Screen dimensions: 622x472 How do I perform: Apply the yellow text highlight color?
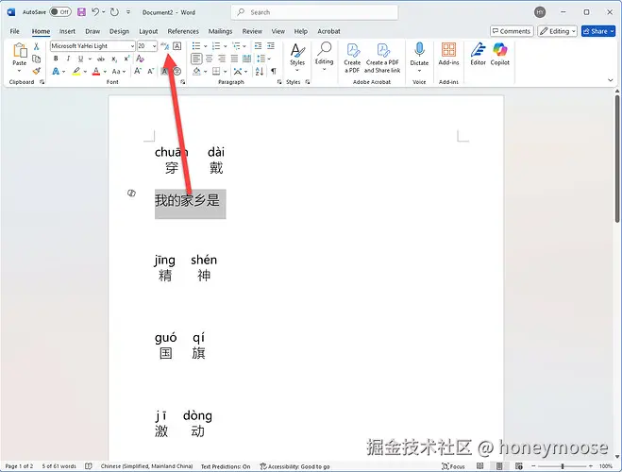click(x=76, y=72)
